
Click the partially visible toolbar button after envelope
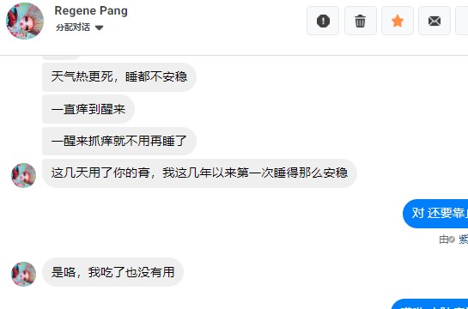pos(462,21)
